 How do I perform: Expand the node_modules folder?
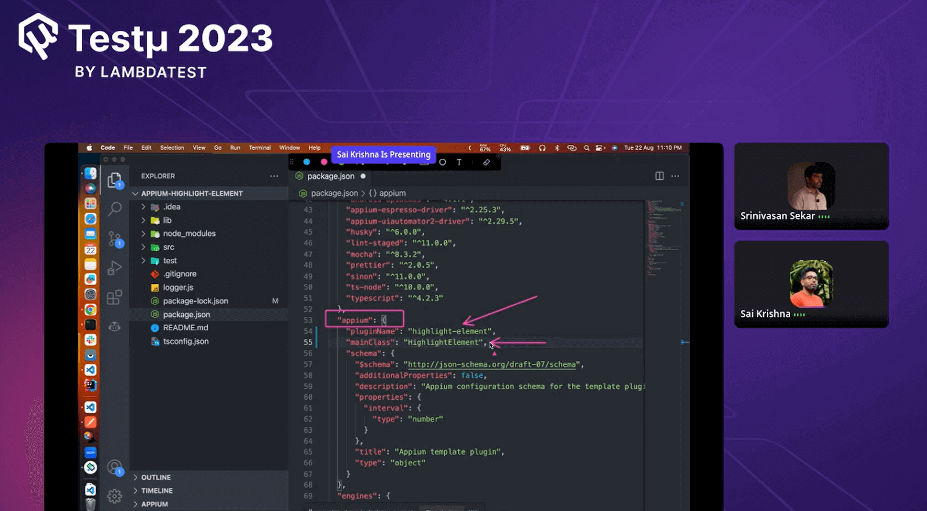pyautogui.click(x=143, y=233)
